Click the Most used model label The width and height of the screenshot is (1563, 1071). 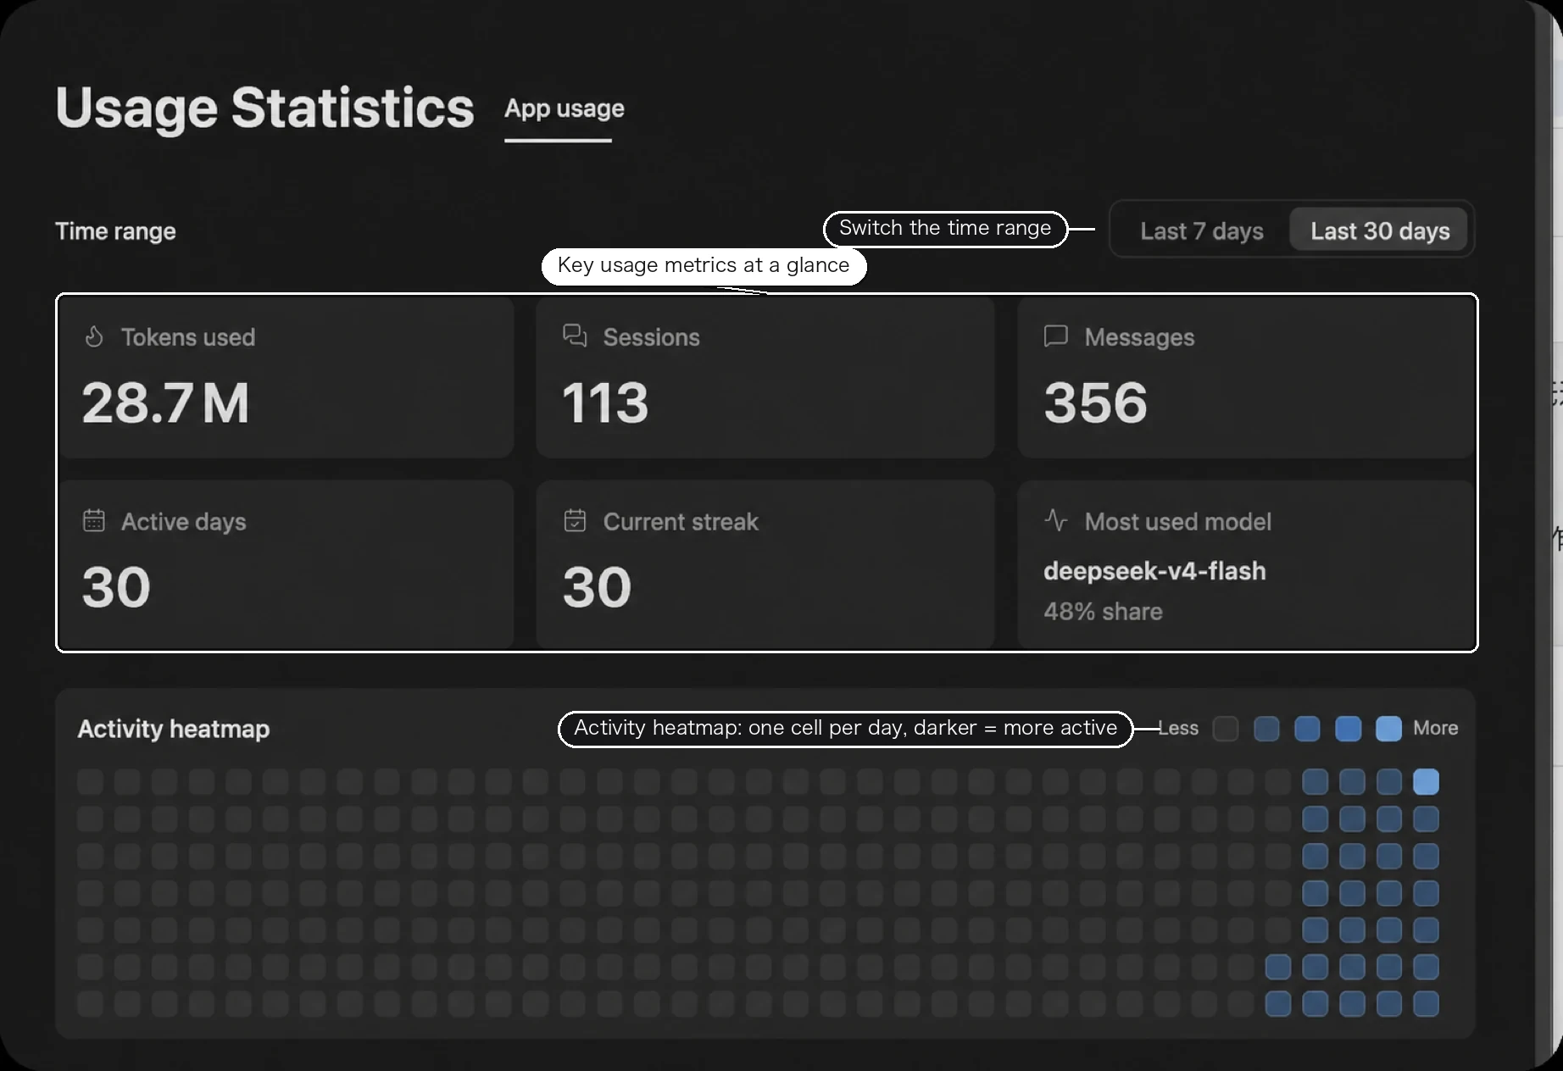(1178, 522)
